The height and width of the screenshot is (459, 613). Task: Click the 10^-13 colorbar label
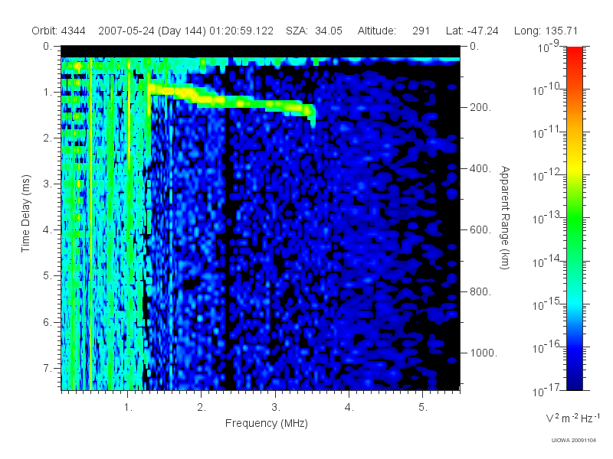click(x=546, y=219)
